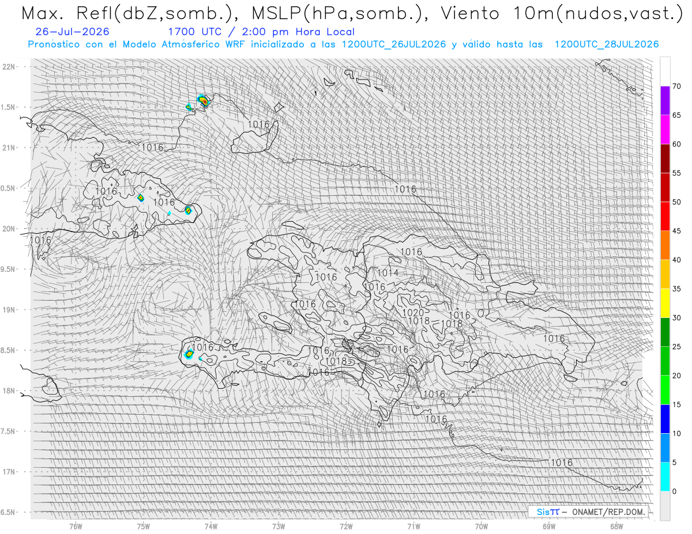Click the "75W" longitude axis label
This screenshot has width=692, height=534.
(x=143, y=527)
